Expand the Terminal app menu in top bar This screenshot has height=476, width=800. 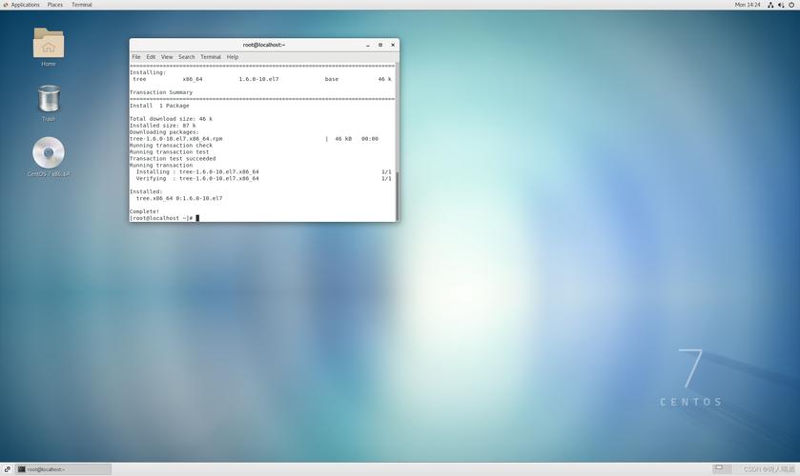(82, 5)
